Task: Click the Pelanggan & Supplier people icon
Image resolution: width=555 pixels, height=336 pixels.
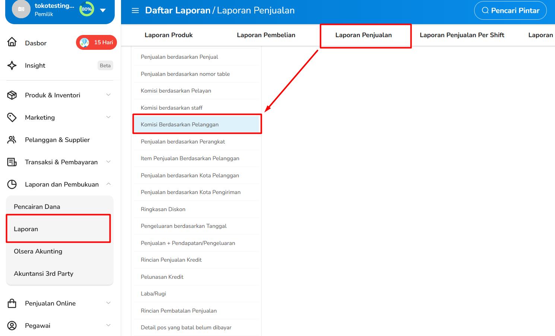Action: [12, 140]
